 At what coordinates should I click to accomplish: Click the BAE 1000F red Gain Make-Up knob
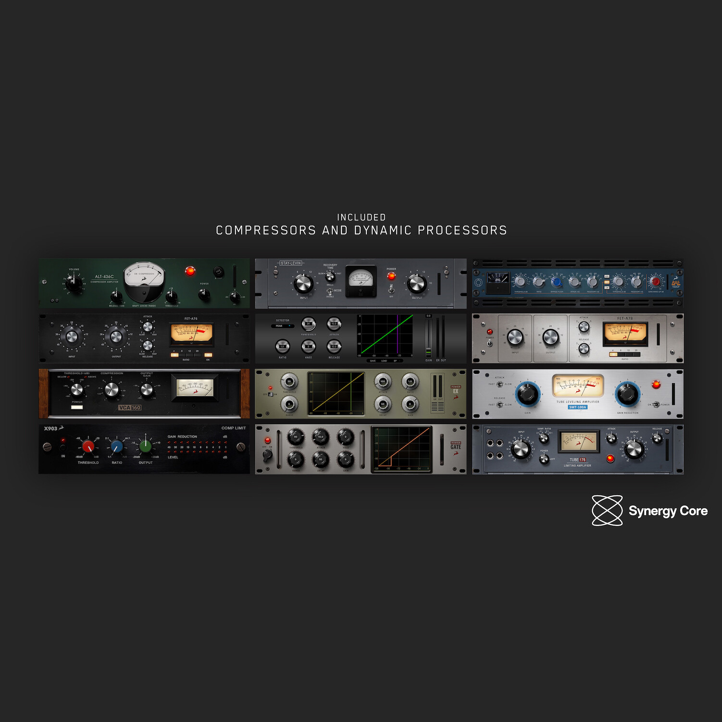[655, 282]
